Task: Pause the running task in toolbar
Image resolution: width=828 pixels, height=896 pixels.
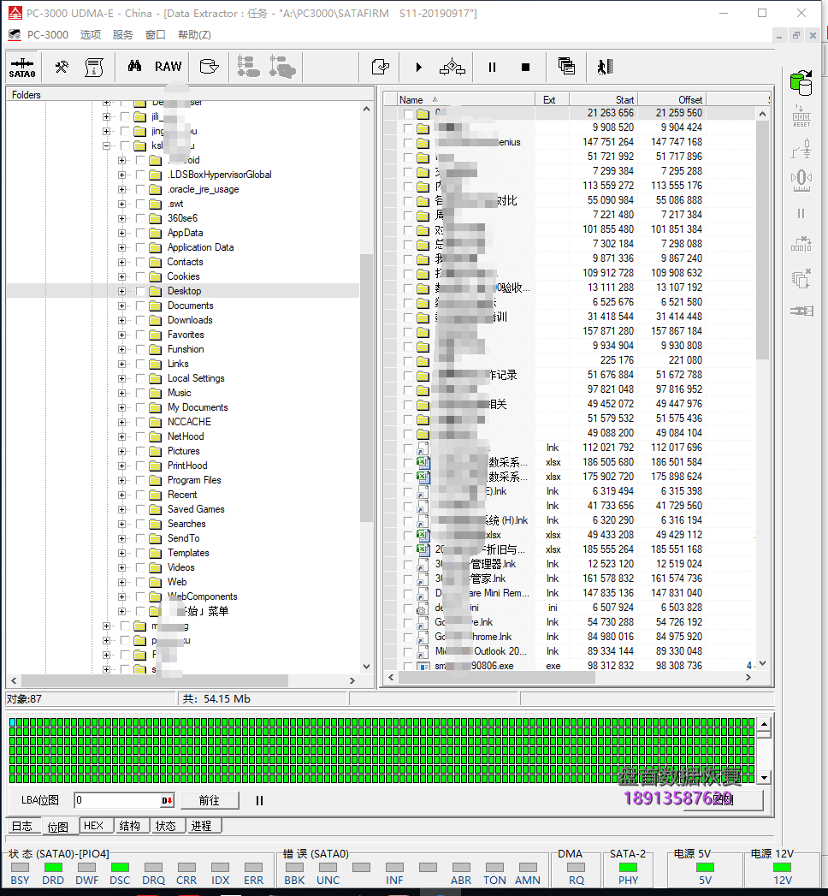Action: pyautogui.click(x=492, y=68)
